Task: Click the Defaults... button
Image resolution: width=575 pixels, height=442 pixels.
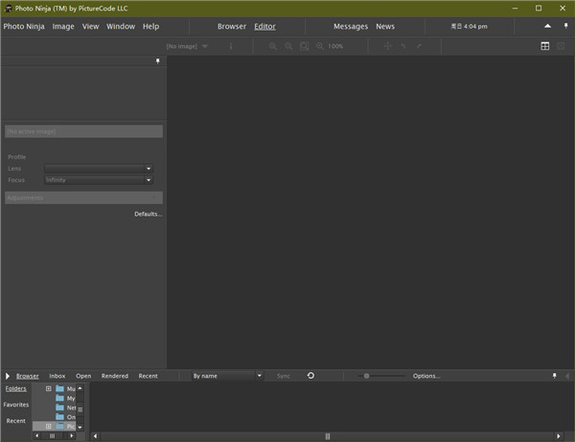Action: click(x=148, y=214)
